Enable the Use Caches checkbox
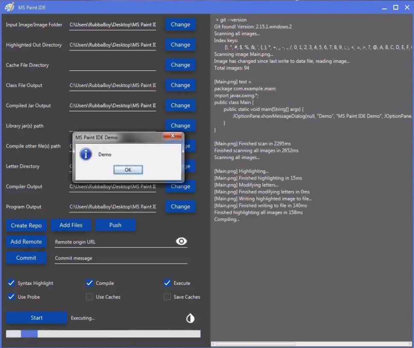Viewport: 414px width, 348px height. point(89,297)
